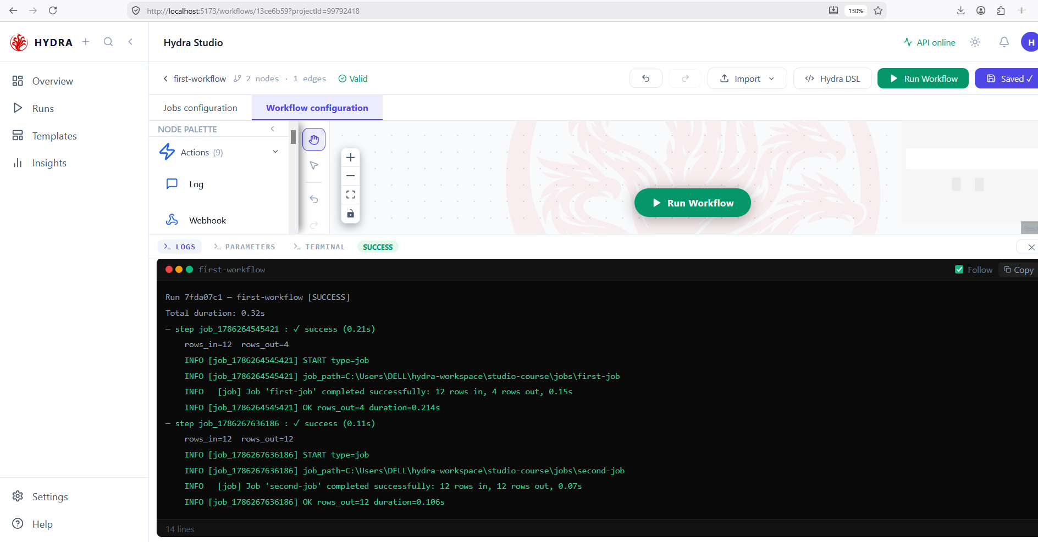Open the Hydra DSL view
Screen dimensions: 1038x542
coord(832,79)
